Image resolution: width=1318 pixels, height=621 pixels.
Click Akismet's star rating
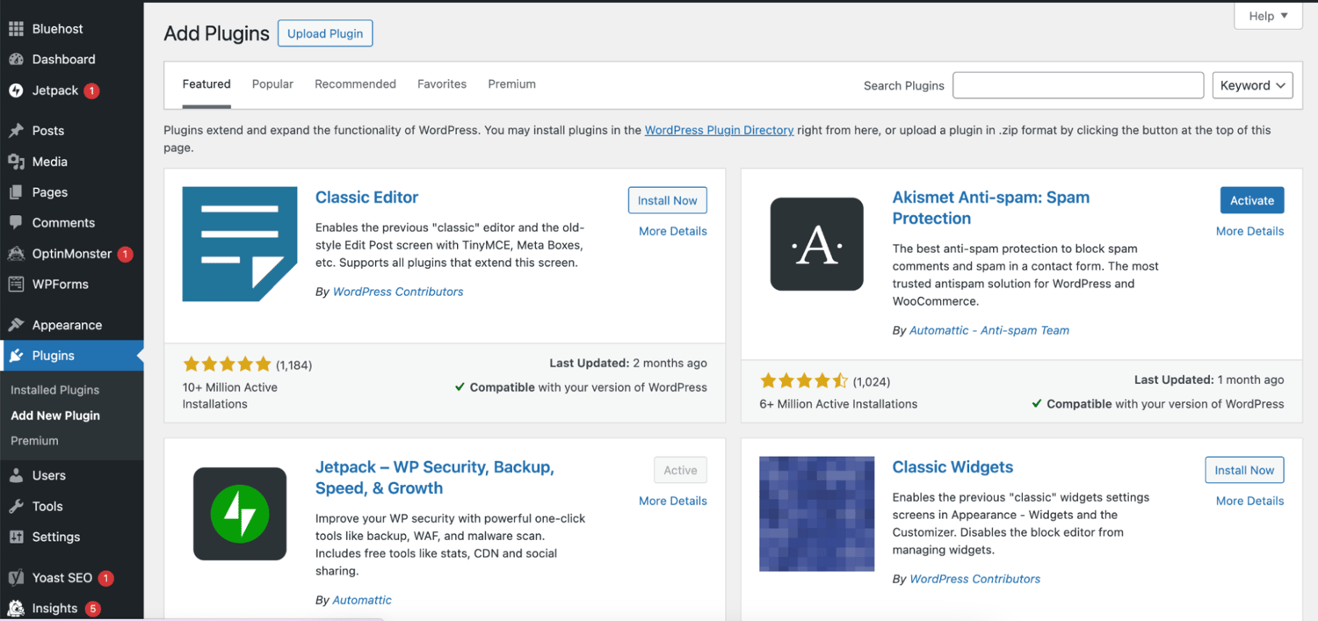pyautogui.click(x=804, y=380)
